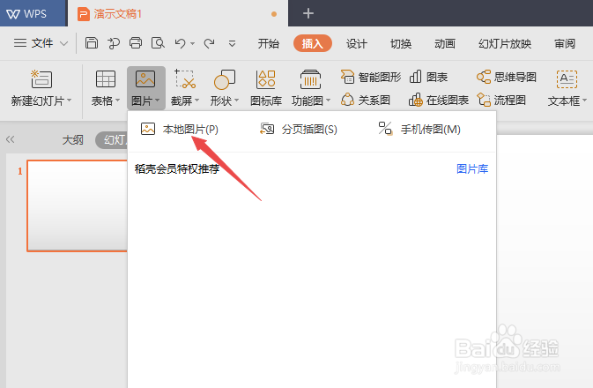The width and height of the screenshot is (593, 388).
Task: Choose 分页插图(S) from the picture menu
Action: [x=299, y=129]
